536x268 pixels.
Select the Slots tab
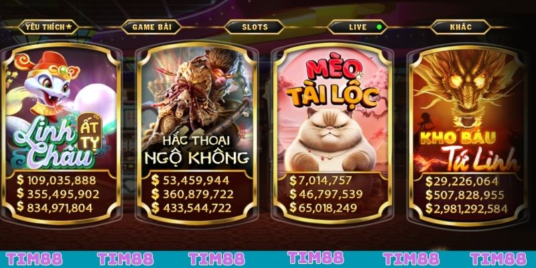255,27
